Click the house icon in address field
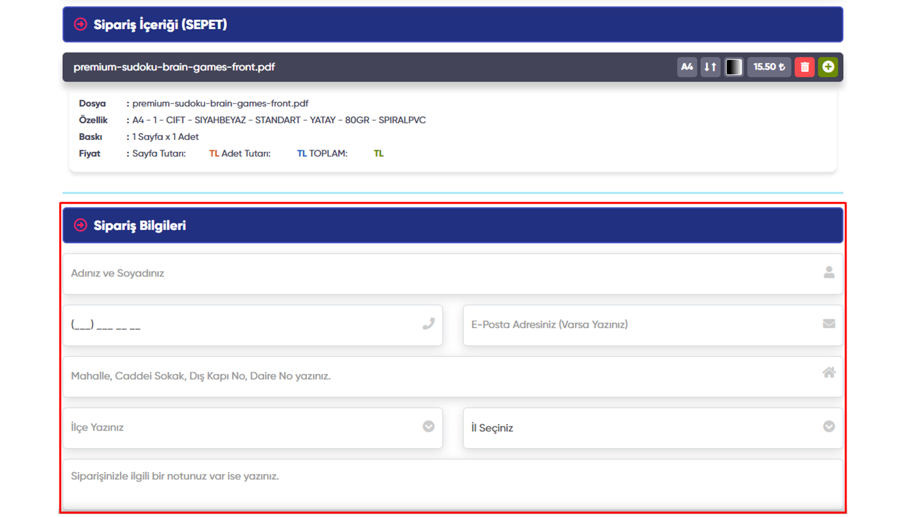This screenshot has width=900, height=517. click(828, 373)
